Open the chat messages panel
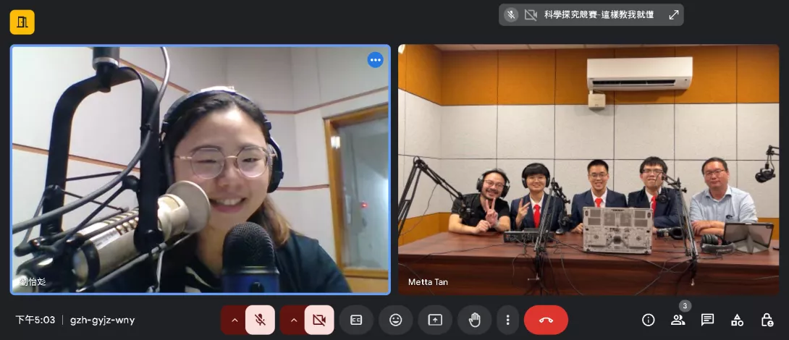 pos(707,320)
